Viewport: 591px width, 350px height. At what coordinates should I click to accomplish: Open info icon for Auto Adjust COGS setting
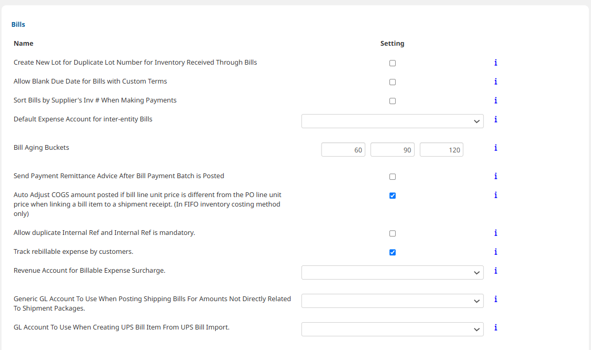tap(496, 195)
